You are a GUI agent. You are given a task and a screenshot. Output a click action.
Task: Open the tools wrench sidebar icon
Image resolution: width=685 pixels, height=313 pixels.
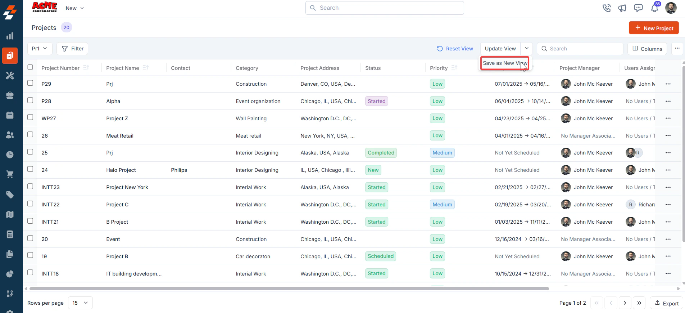click(x=10, y=75)
